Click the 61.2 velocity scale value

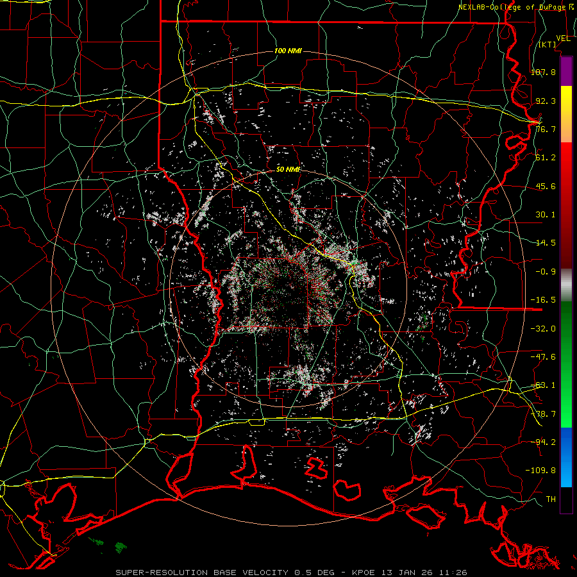tap(546, 158)
